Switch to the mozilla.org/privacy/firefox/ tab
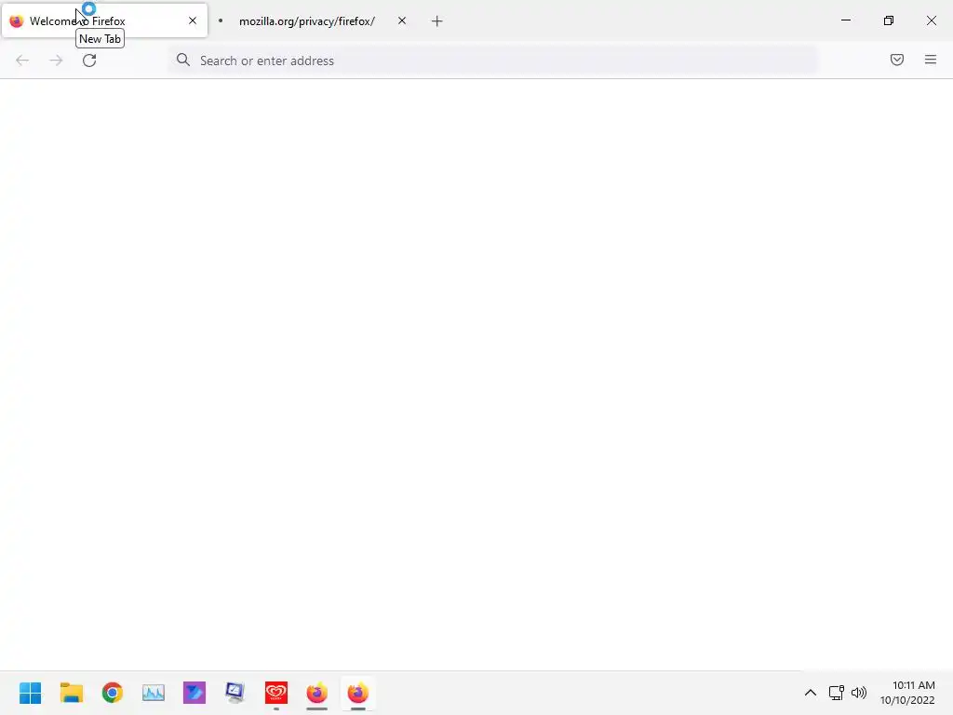 pyautogui.click(x=307, y=20)
